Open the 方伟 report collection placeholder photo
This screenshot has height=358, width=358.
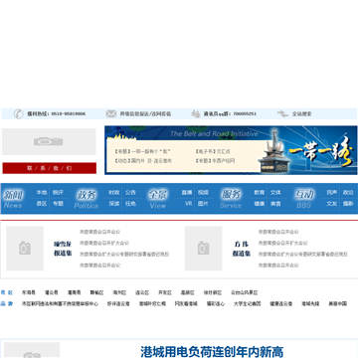tap(204, 249)
